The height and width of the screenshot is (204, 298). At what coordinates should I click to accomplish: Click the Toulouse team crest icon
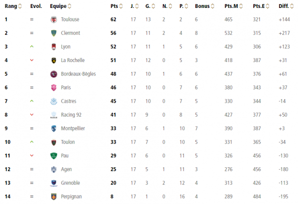click(x=54, y=19)
